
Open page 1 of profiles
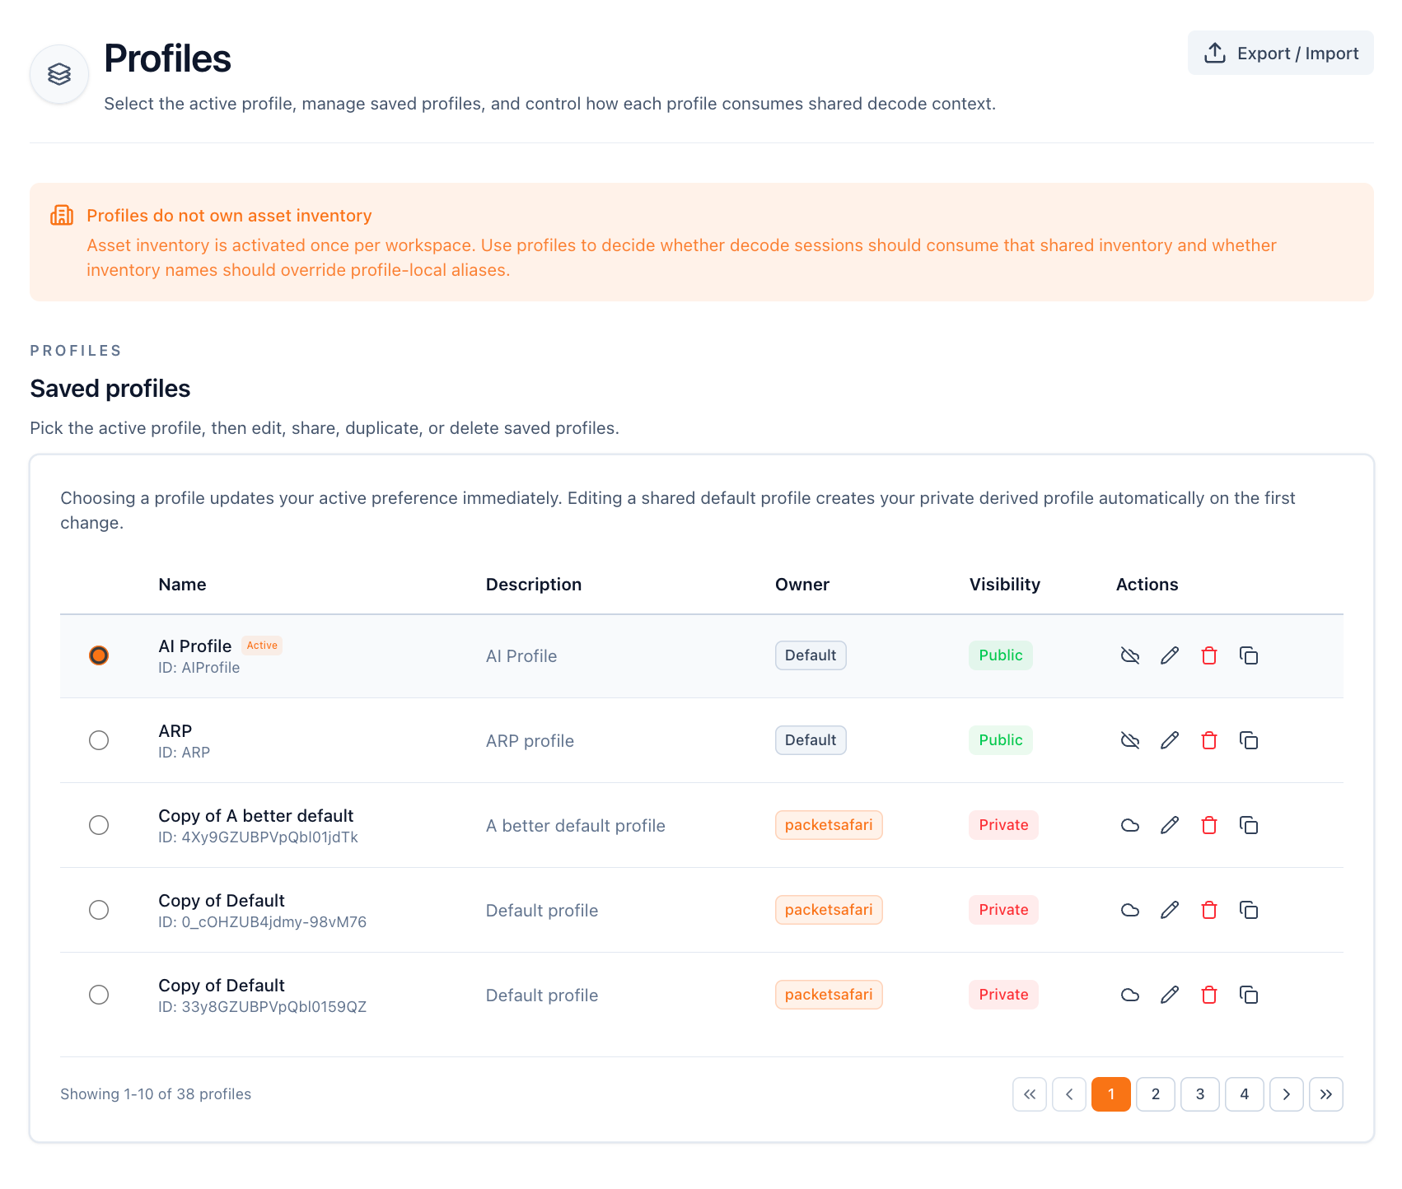(1111, 1094)
